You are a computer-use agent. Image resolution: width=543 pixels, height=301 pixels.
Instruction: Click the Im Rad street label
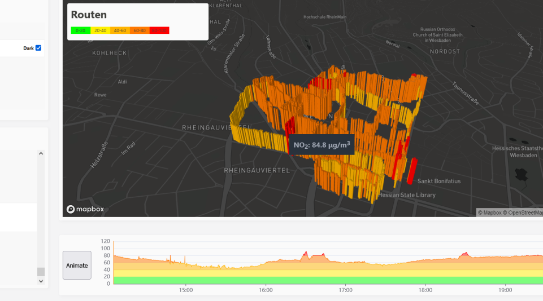(128, 148)
